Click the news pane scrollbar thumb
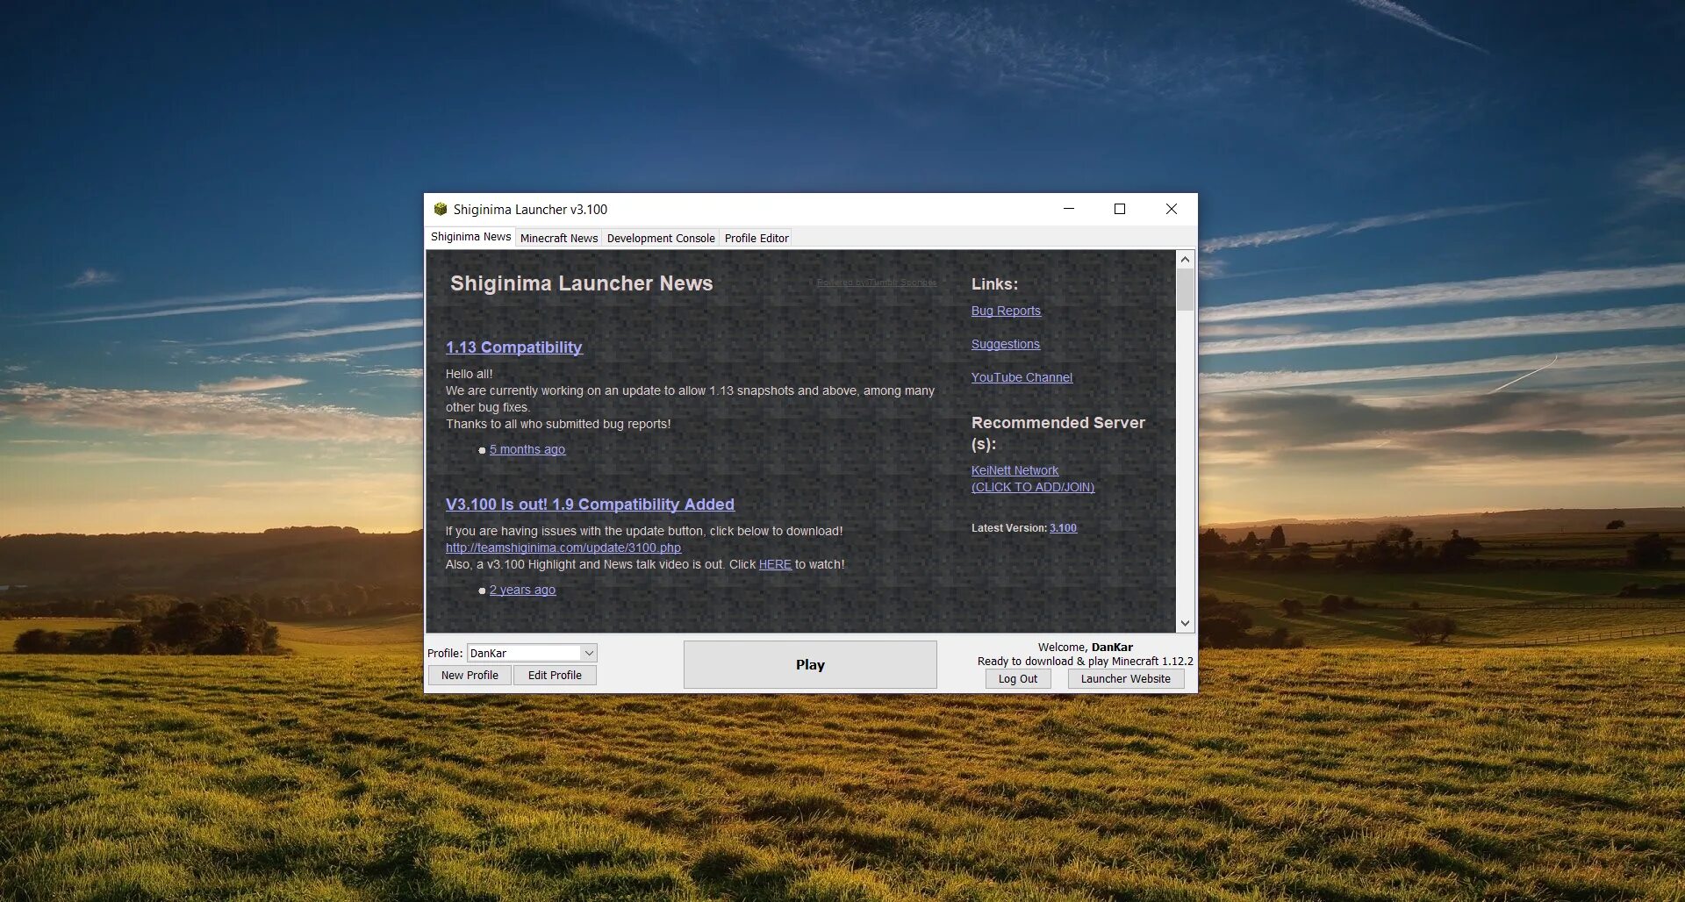The image size is (1685, 902). pos(1185,290)
